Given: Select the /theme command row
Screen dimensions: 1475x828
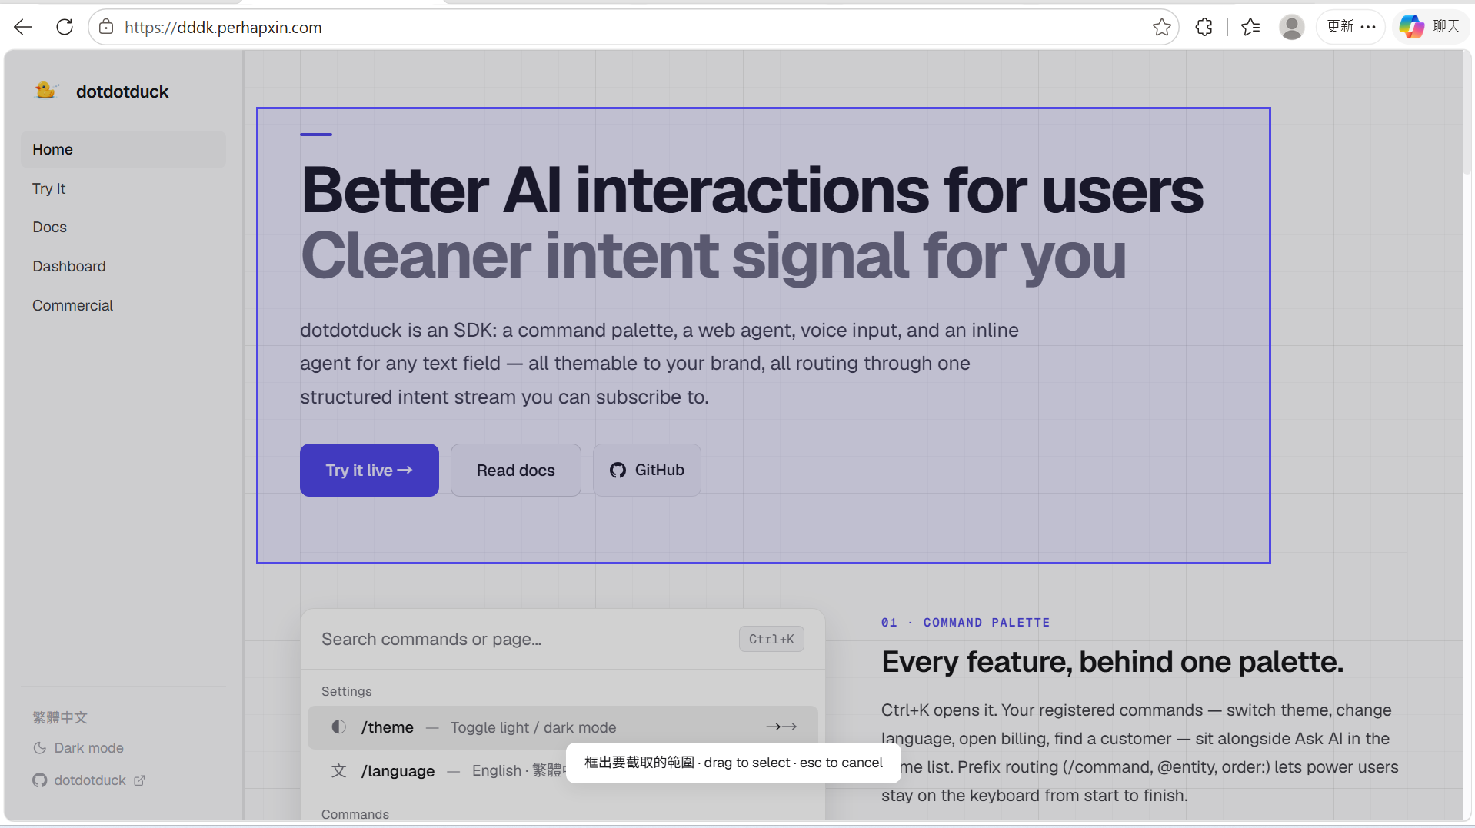Looking at the screenshot, I should tap(563, 727).
